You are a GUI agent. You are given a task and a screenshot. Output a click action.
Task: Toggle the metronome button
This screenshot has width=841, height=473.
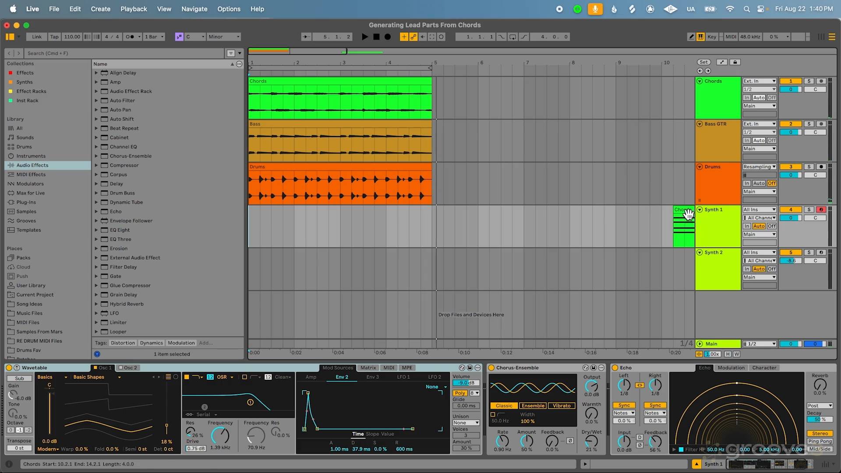pyautogui.click(x=130, y=37)
